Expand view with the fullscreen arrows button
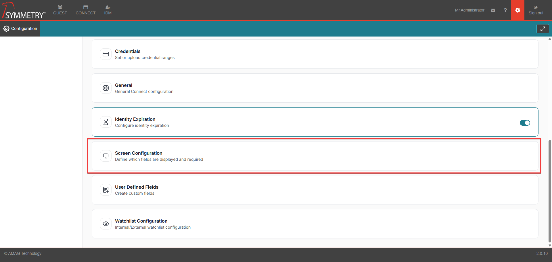Image resolution: width=552 pixels, height=262 pixels. tap(543, 29)
